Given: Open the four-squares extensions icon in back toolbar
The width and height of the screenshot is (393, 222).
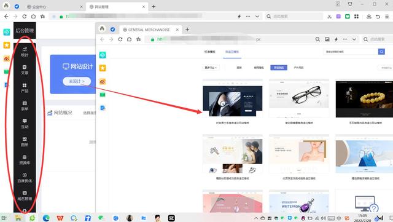Looking at the screenshot, I should (356, 17).
